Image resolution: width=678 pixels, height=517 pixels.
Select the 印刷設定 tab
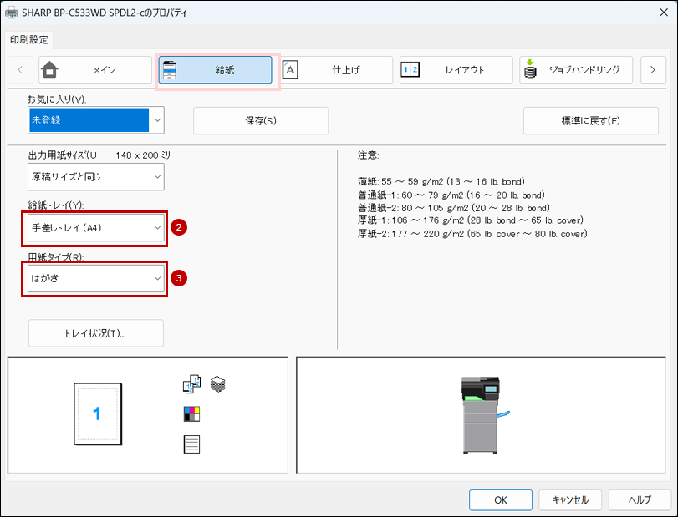pyautogui.click(x=30, y=39)
